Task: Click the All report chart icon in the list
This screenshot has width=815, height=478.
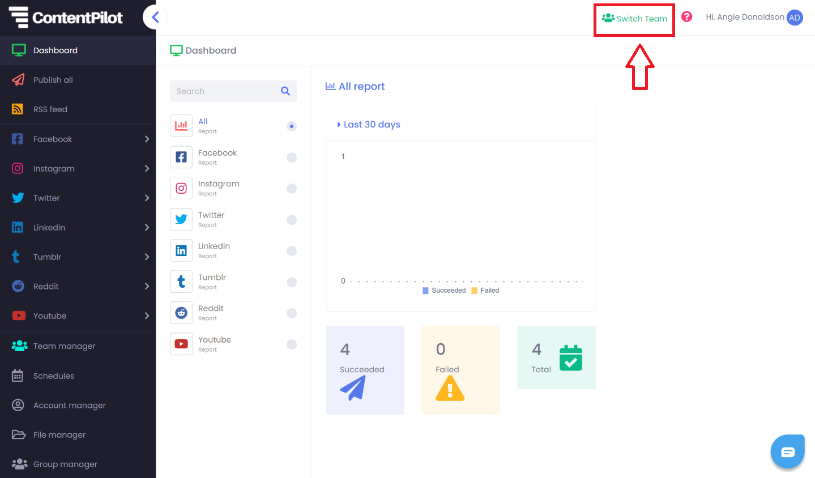Action: tap(181, 126)
